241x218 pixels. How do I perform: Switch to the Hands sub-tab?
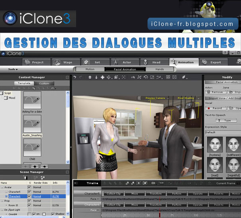click(160, 69)
